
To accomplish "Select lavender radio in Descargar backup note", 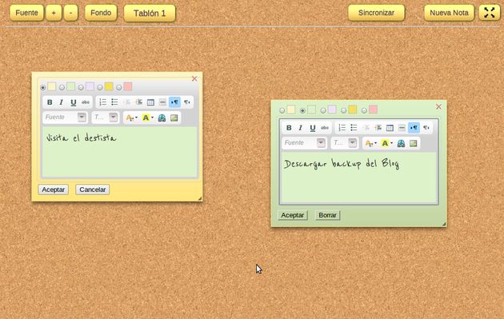I will (323, 110).
